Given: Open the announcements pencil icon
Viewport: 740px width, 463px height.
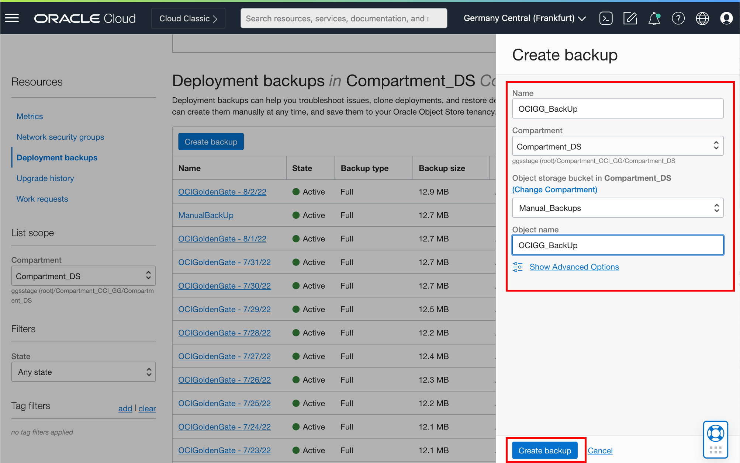Looking at the screenshot, I should point(630,18).
